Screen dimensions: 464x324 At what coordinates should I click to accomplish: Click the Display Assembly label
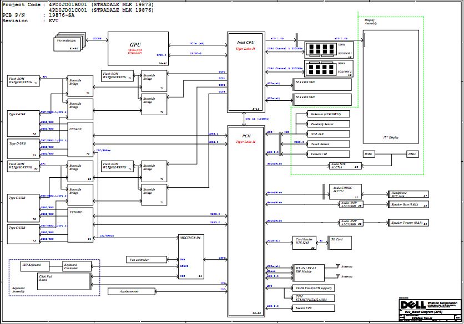(x=371, y=22)
